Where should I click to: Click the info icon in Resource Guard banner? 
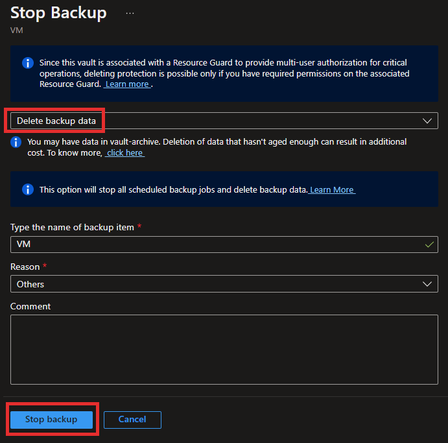point(28,63)
